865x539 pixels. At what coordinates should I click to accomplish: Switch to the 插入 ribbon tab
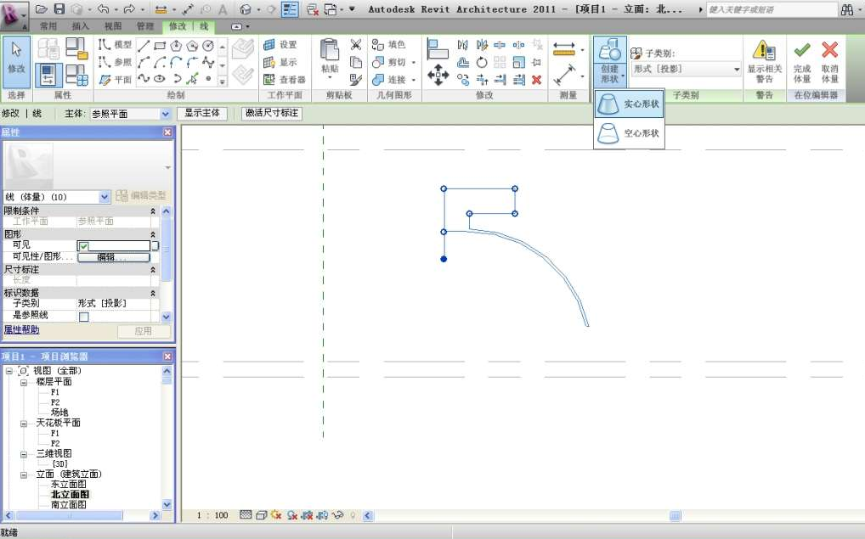click(80, 26)
